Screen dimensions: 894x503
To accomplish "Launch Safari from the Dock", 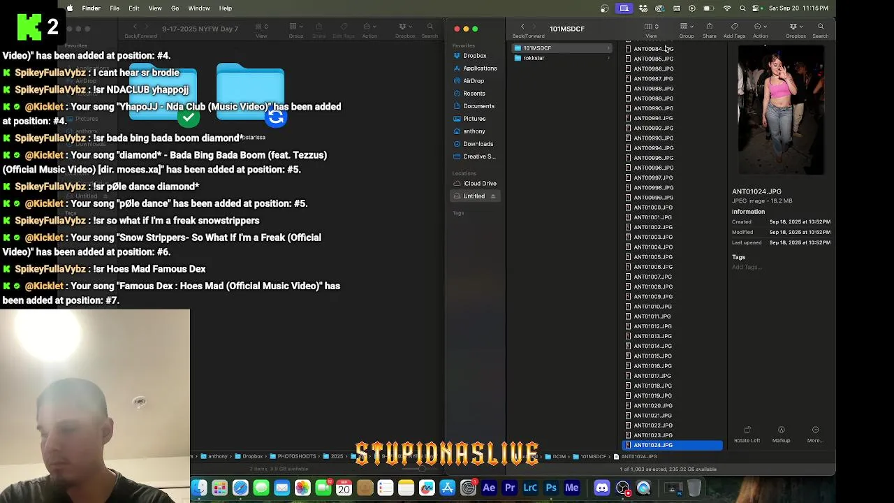I will point(240,488).
